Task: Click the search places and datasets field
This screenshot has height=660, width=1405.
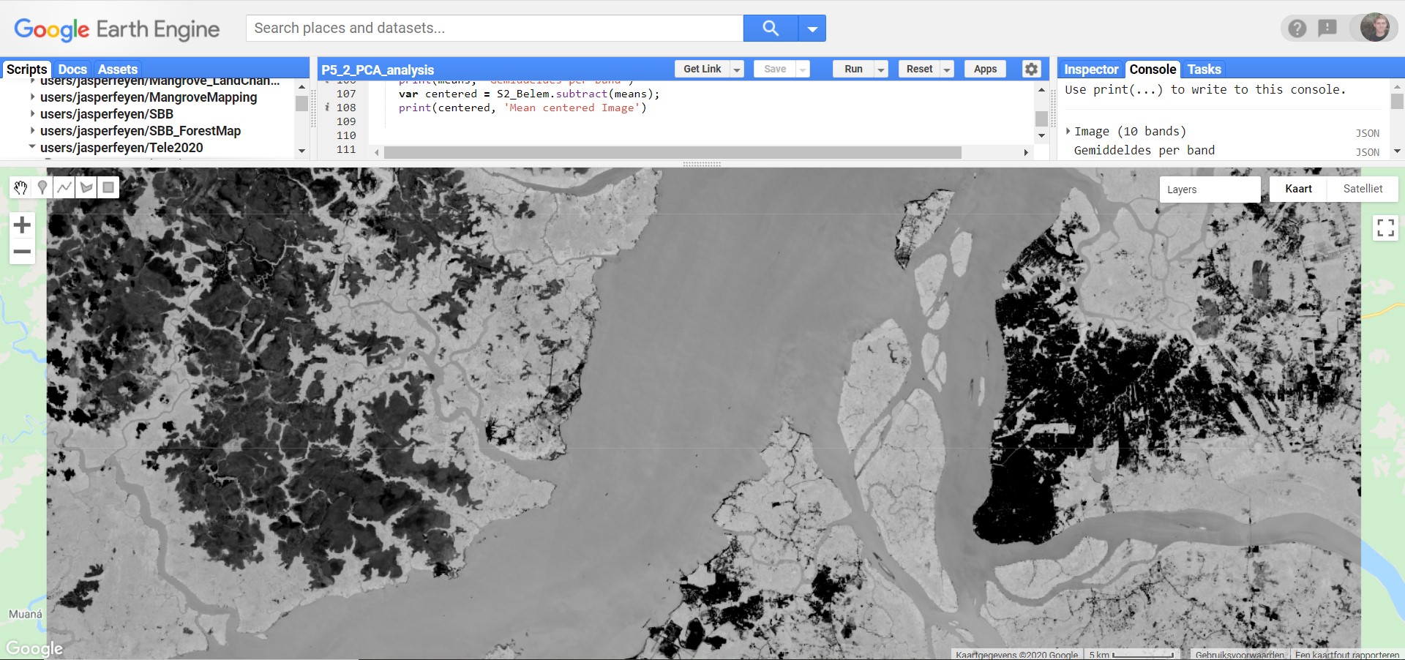Action: 494,29
